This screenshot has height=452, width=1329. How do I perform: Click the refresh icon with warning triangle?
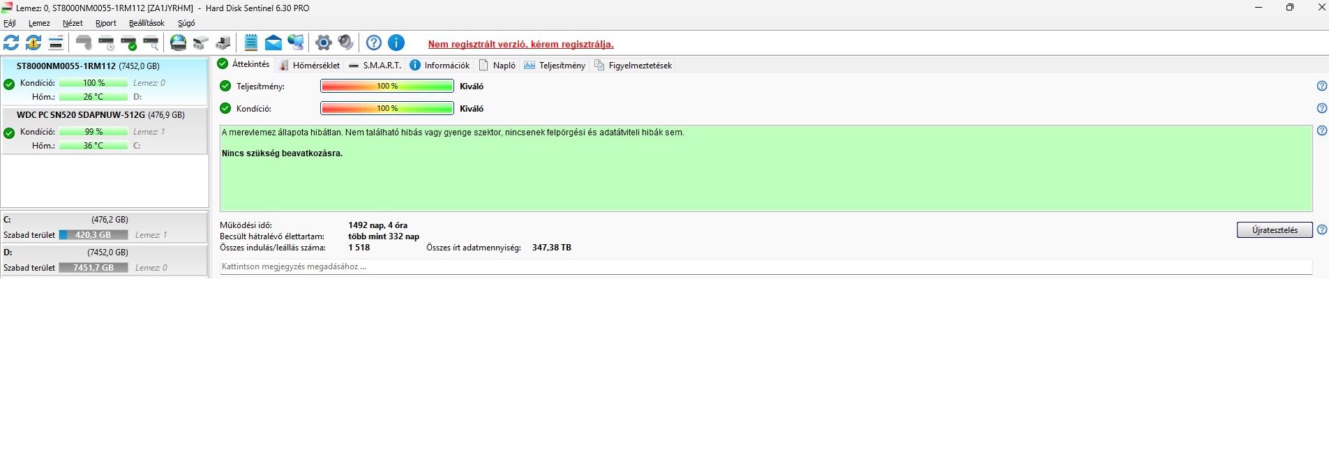33,43
